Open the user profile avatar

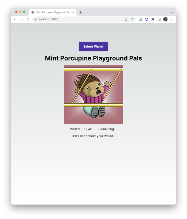165,19
